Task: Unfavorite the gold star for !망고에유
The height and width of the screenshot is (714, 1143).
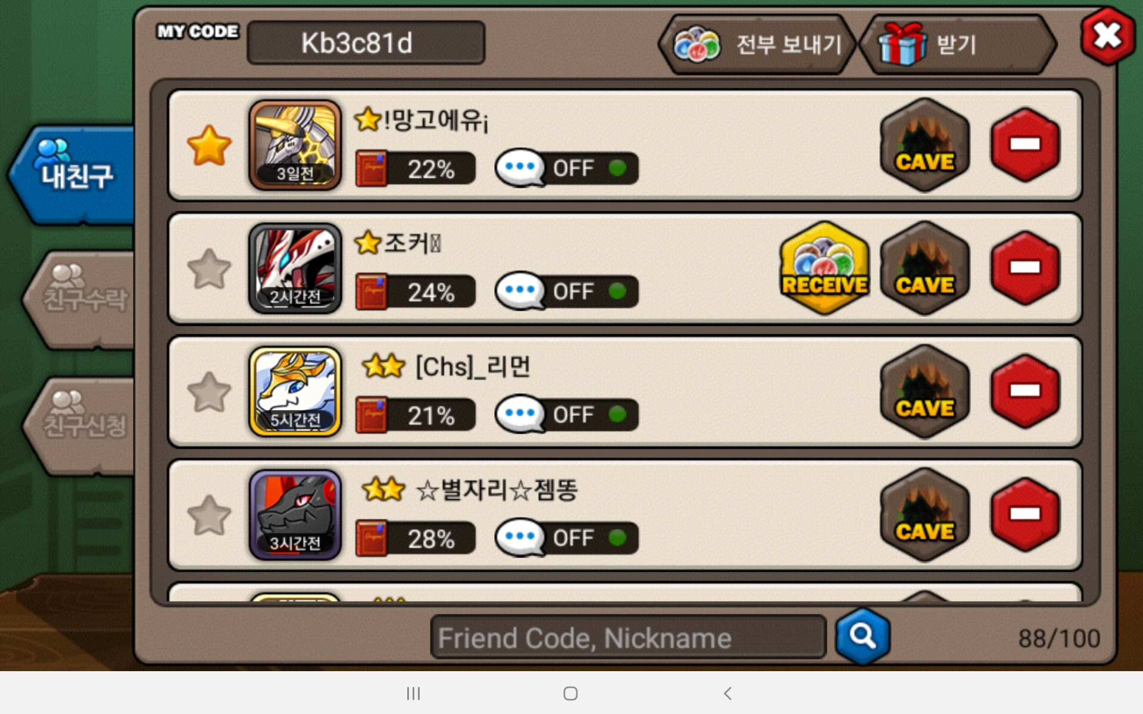Action: tap(209, 145)
